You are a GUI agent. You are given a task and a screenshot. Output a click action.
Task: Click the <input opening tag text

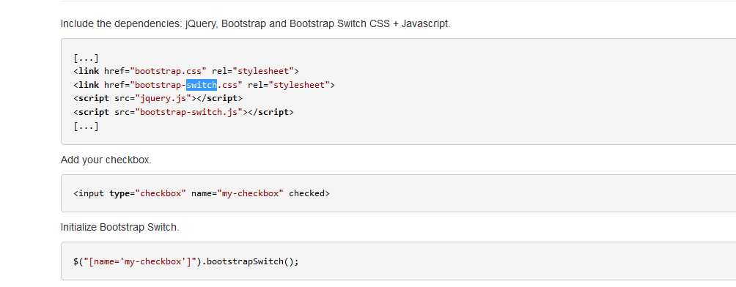89,193
